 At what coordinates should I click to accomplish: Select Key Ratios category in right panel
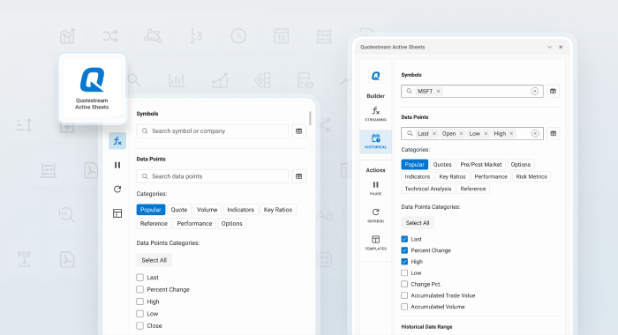452,176
